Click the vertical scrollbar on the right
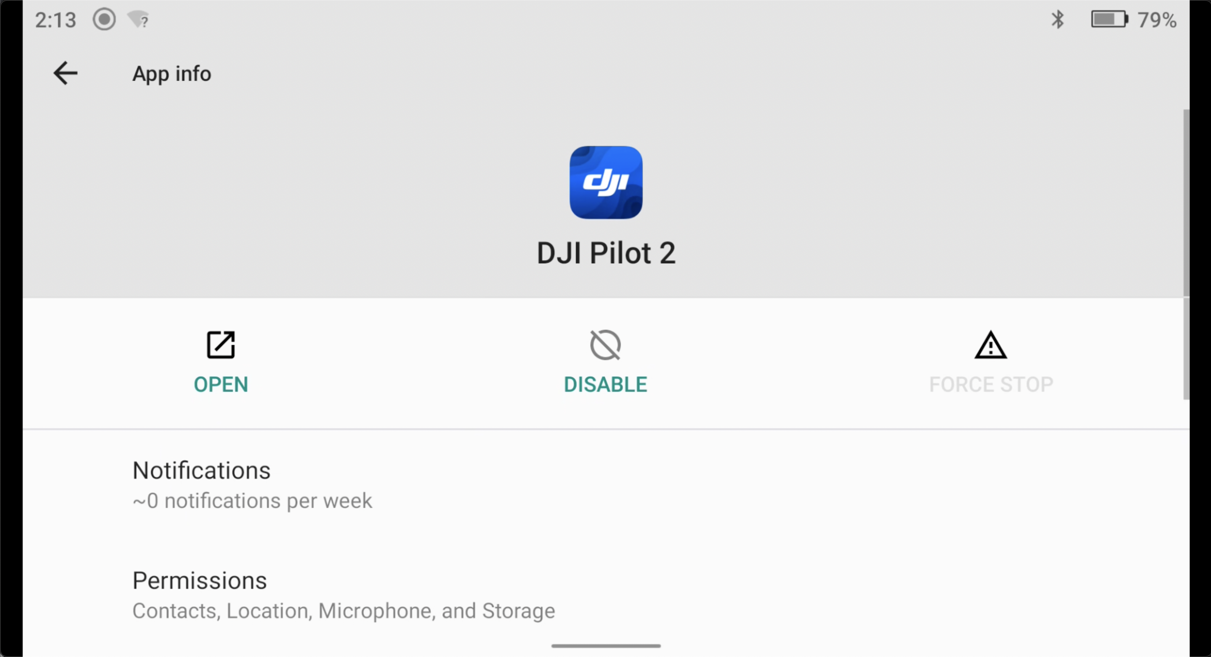 (x=1186, y=254)
